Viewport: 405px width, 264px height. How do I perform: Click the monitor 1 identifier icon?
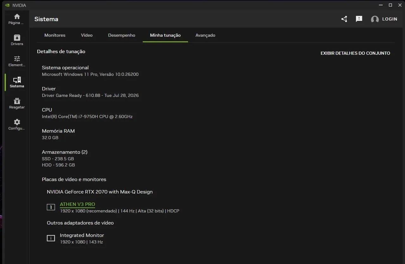51,207
